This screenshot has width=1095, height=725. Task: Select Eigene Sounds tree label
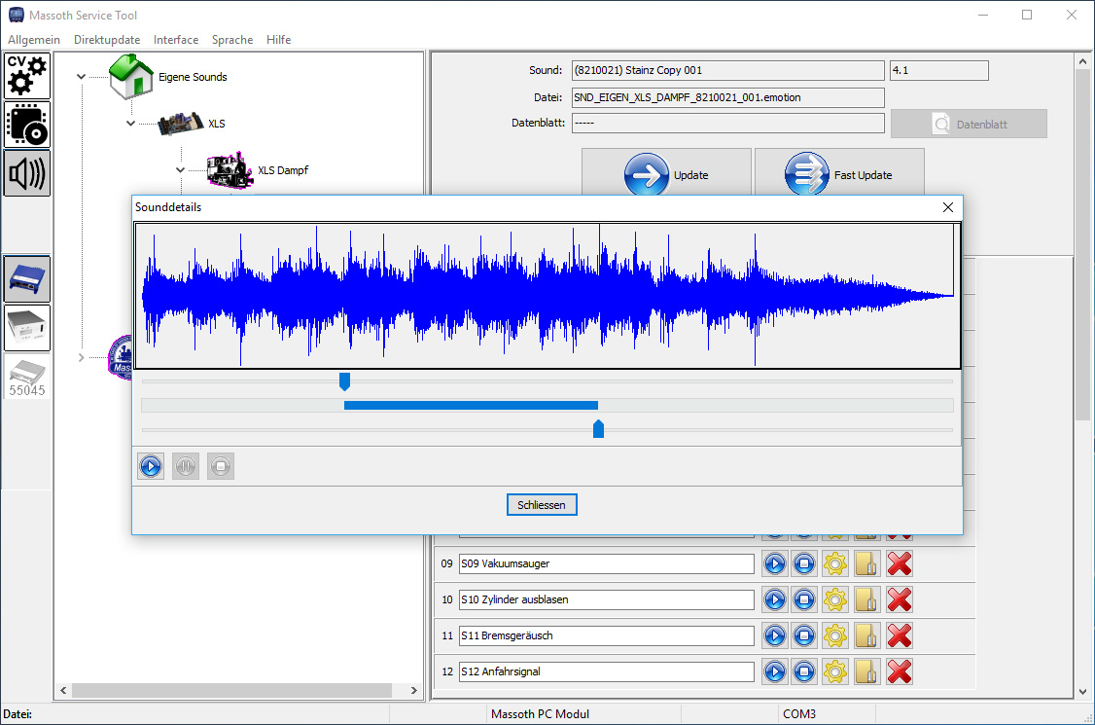click(193, 77)
